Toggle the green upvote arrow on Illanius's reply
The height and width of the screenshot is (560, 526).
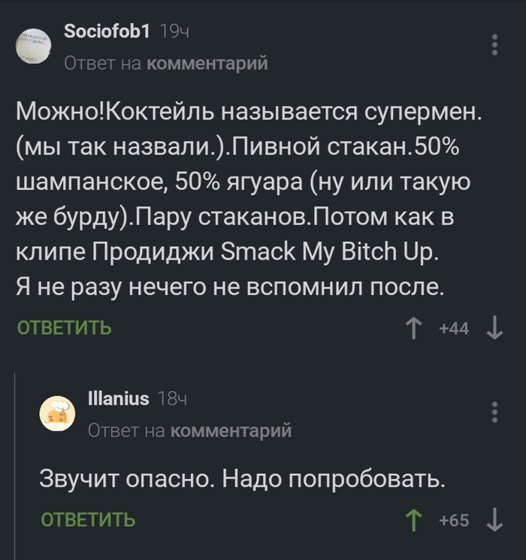(x=414, y=519)
